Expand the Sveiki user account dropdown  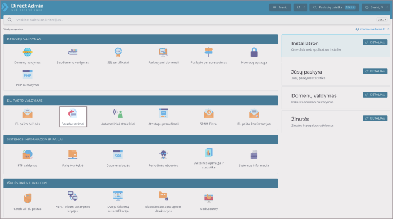tap(376, 7)
